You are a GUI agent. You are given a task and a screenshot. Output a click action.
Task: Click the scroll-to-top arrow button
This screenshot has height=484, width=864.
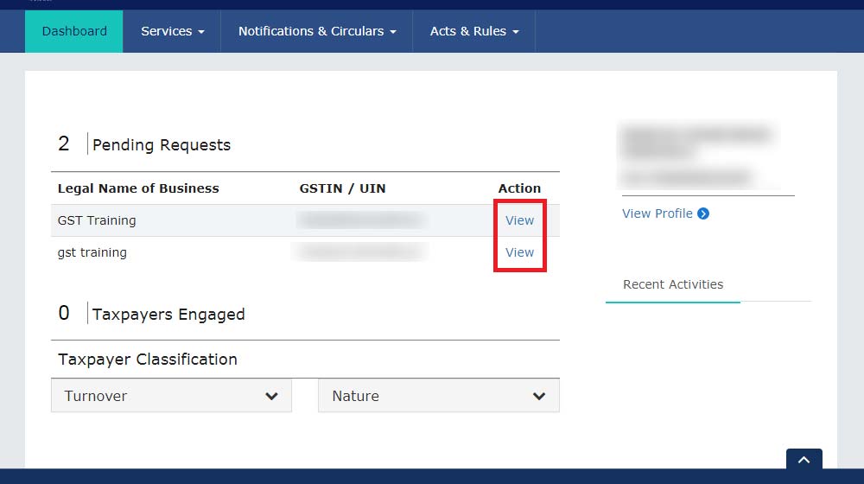click(804, 462)
